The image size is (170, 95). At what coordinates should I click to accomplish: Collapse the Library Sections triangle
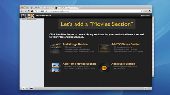[x=21, y=20]
